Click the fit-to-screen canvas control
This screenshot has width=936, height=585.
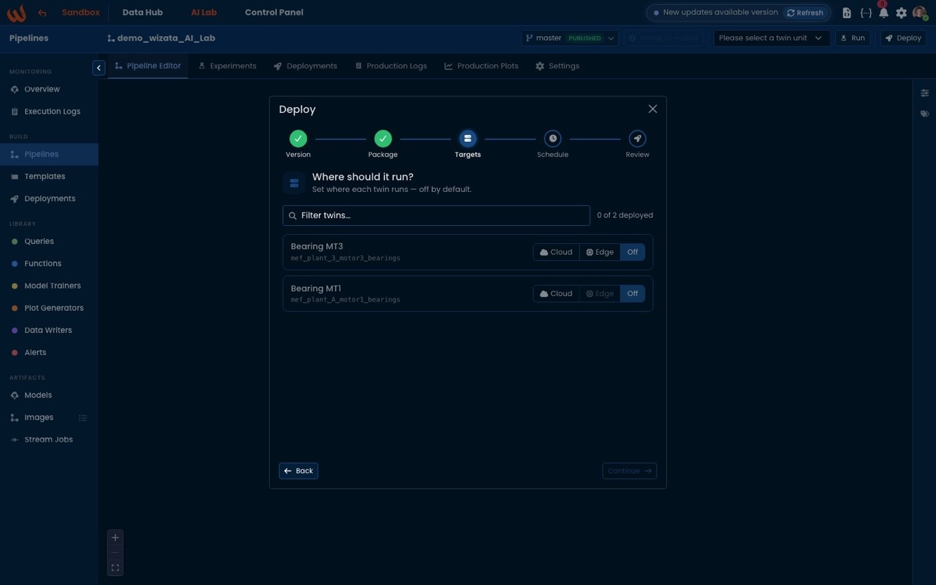(x=115, y=568)
